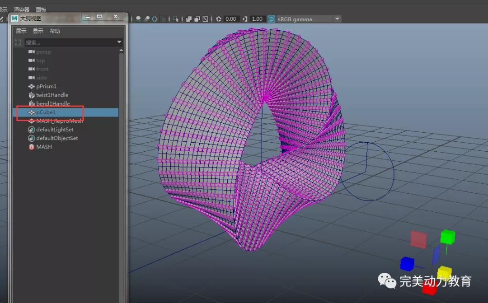Click the twist1Handle deformer icon
Image resolution: width=488 pixels, height=303 pixels.
(x=31, y=95)
